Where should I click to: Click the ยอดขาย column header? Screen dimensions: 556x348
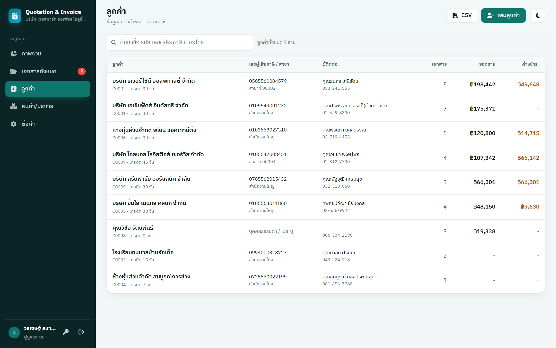tap(487, 64)
